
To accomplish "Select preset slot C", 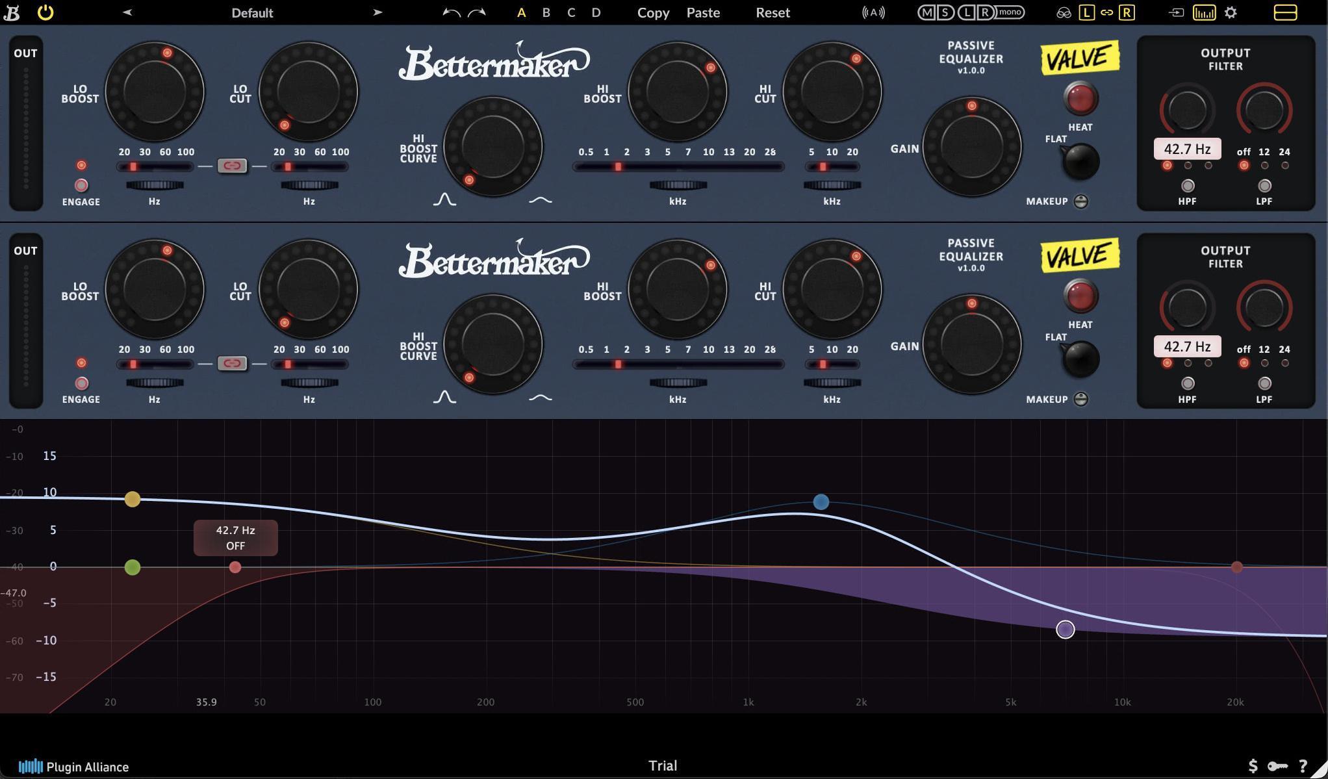I will coord(570,12).
